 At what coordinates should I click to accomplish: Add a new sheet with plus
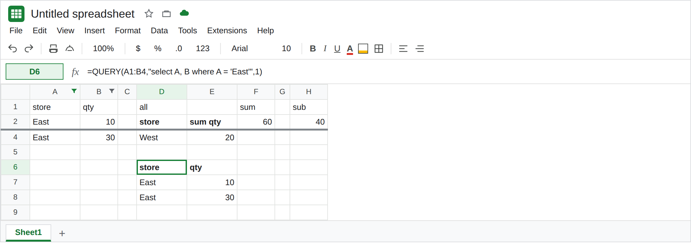[x=62, y=233]
